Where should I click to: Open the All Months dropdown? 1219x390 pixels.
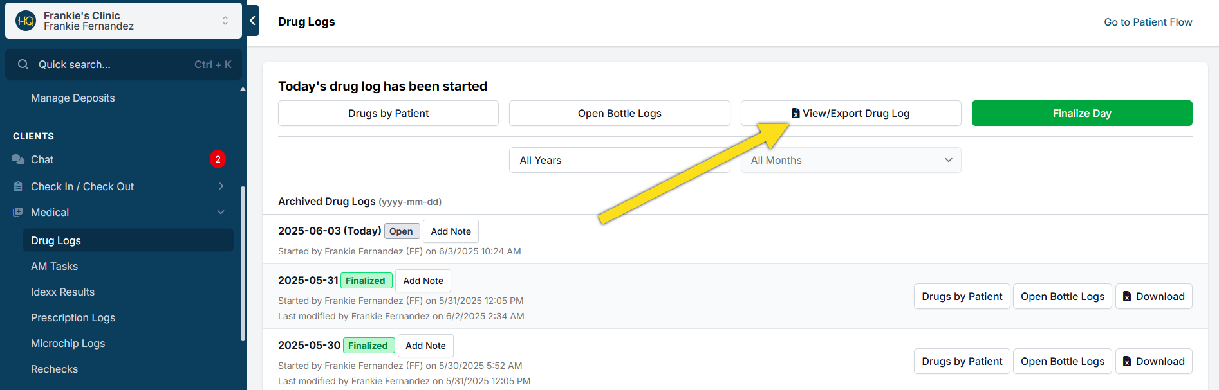(x=850, y=160)
